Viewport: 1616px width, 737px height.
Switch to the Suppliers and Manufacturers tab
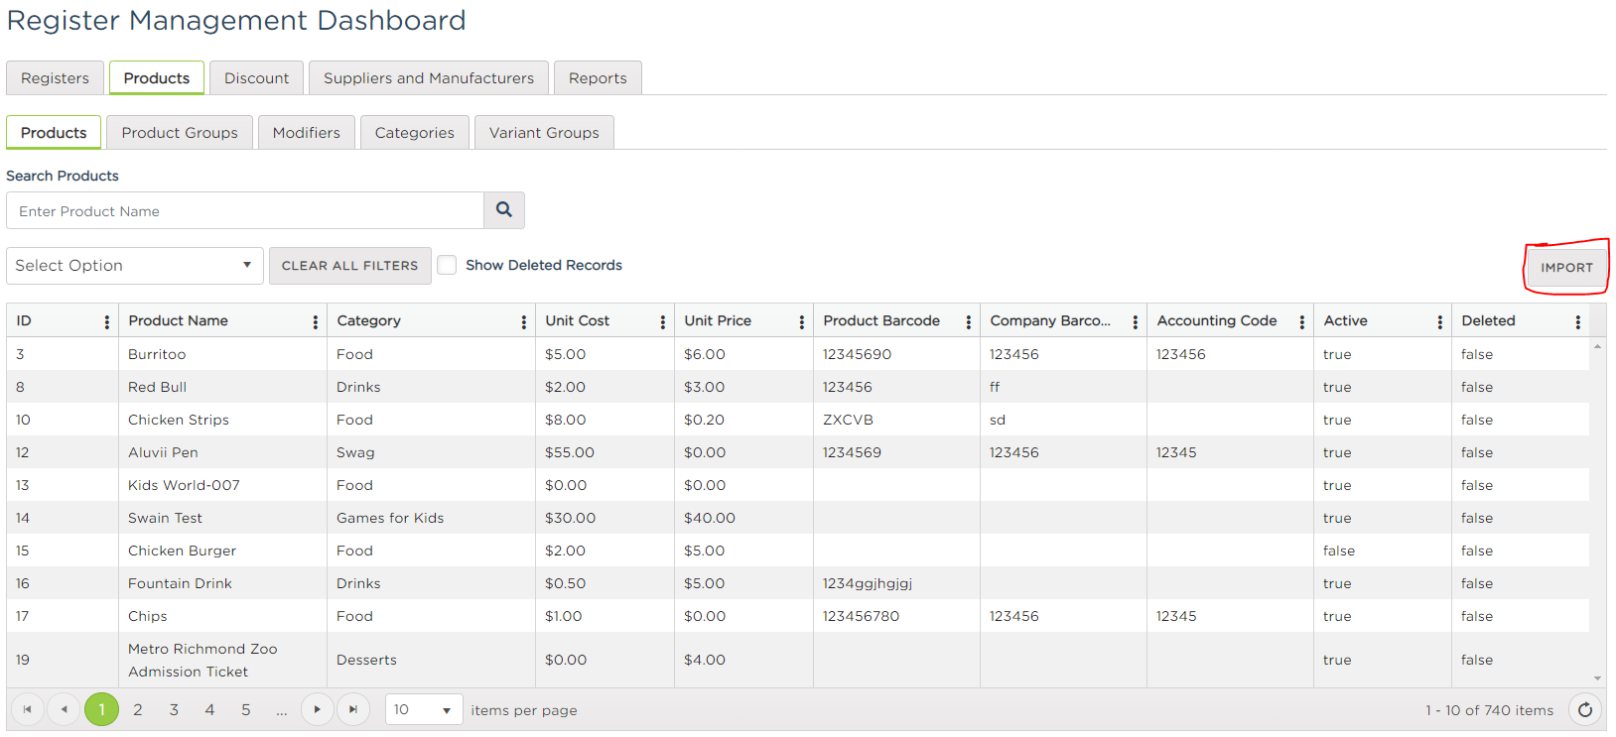429,78
